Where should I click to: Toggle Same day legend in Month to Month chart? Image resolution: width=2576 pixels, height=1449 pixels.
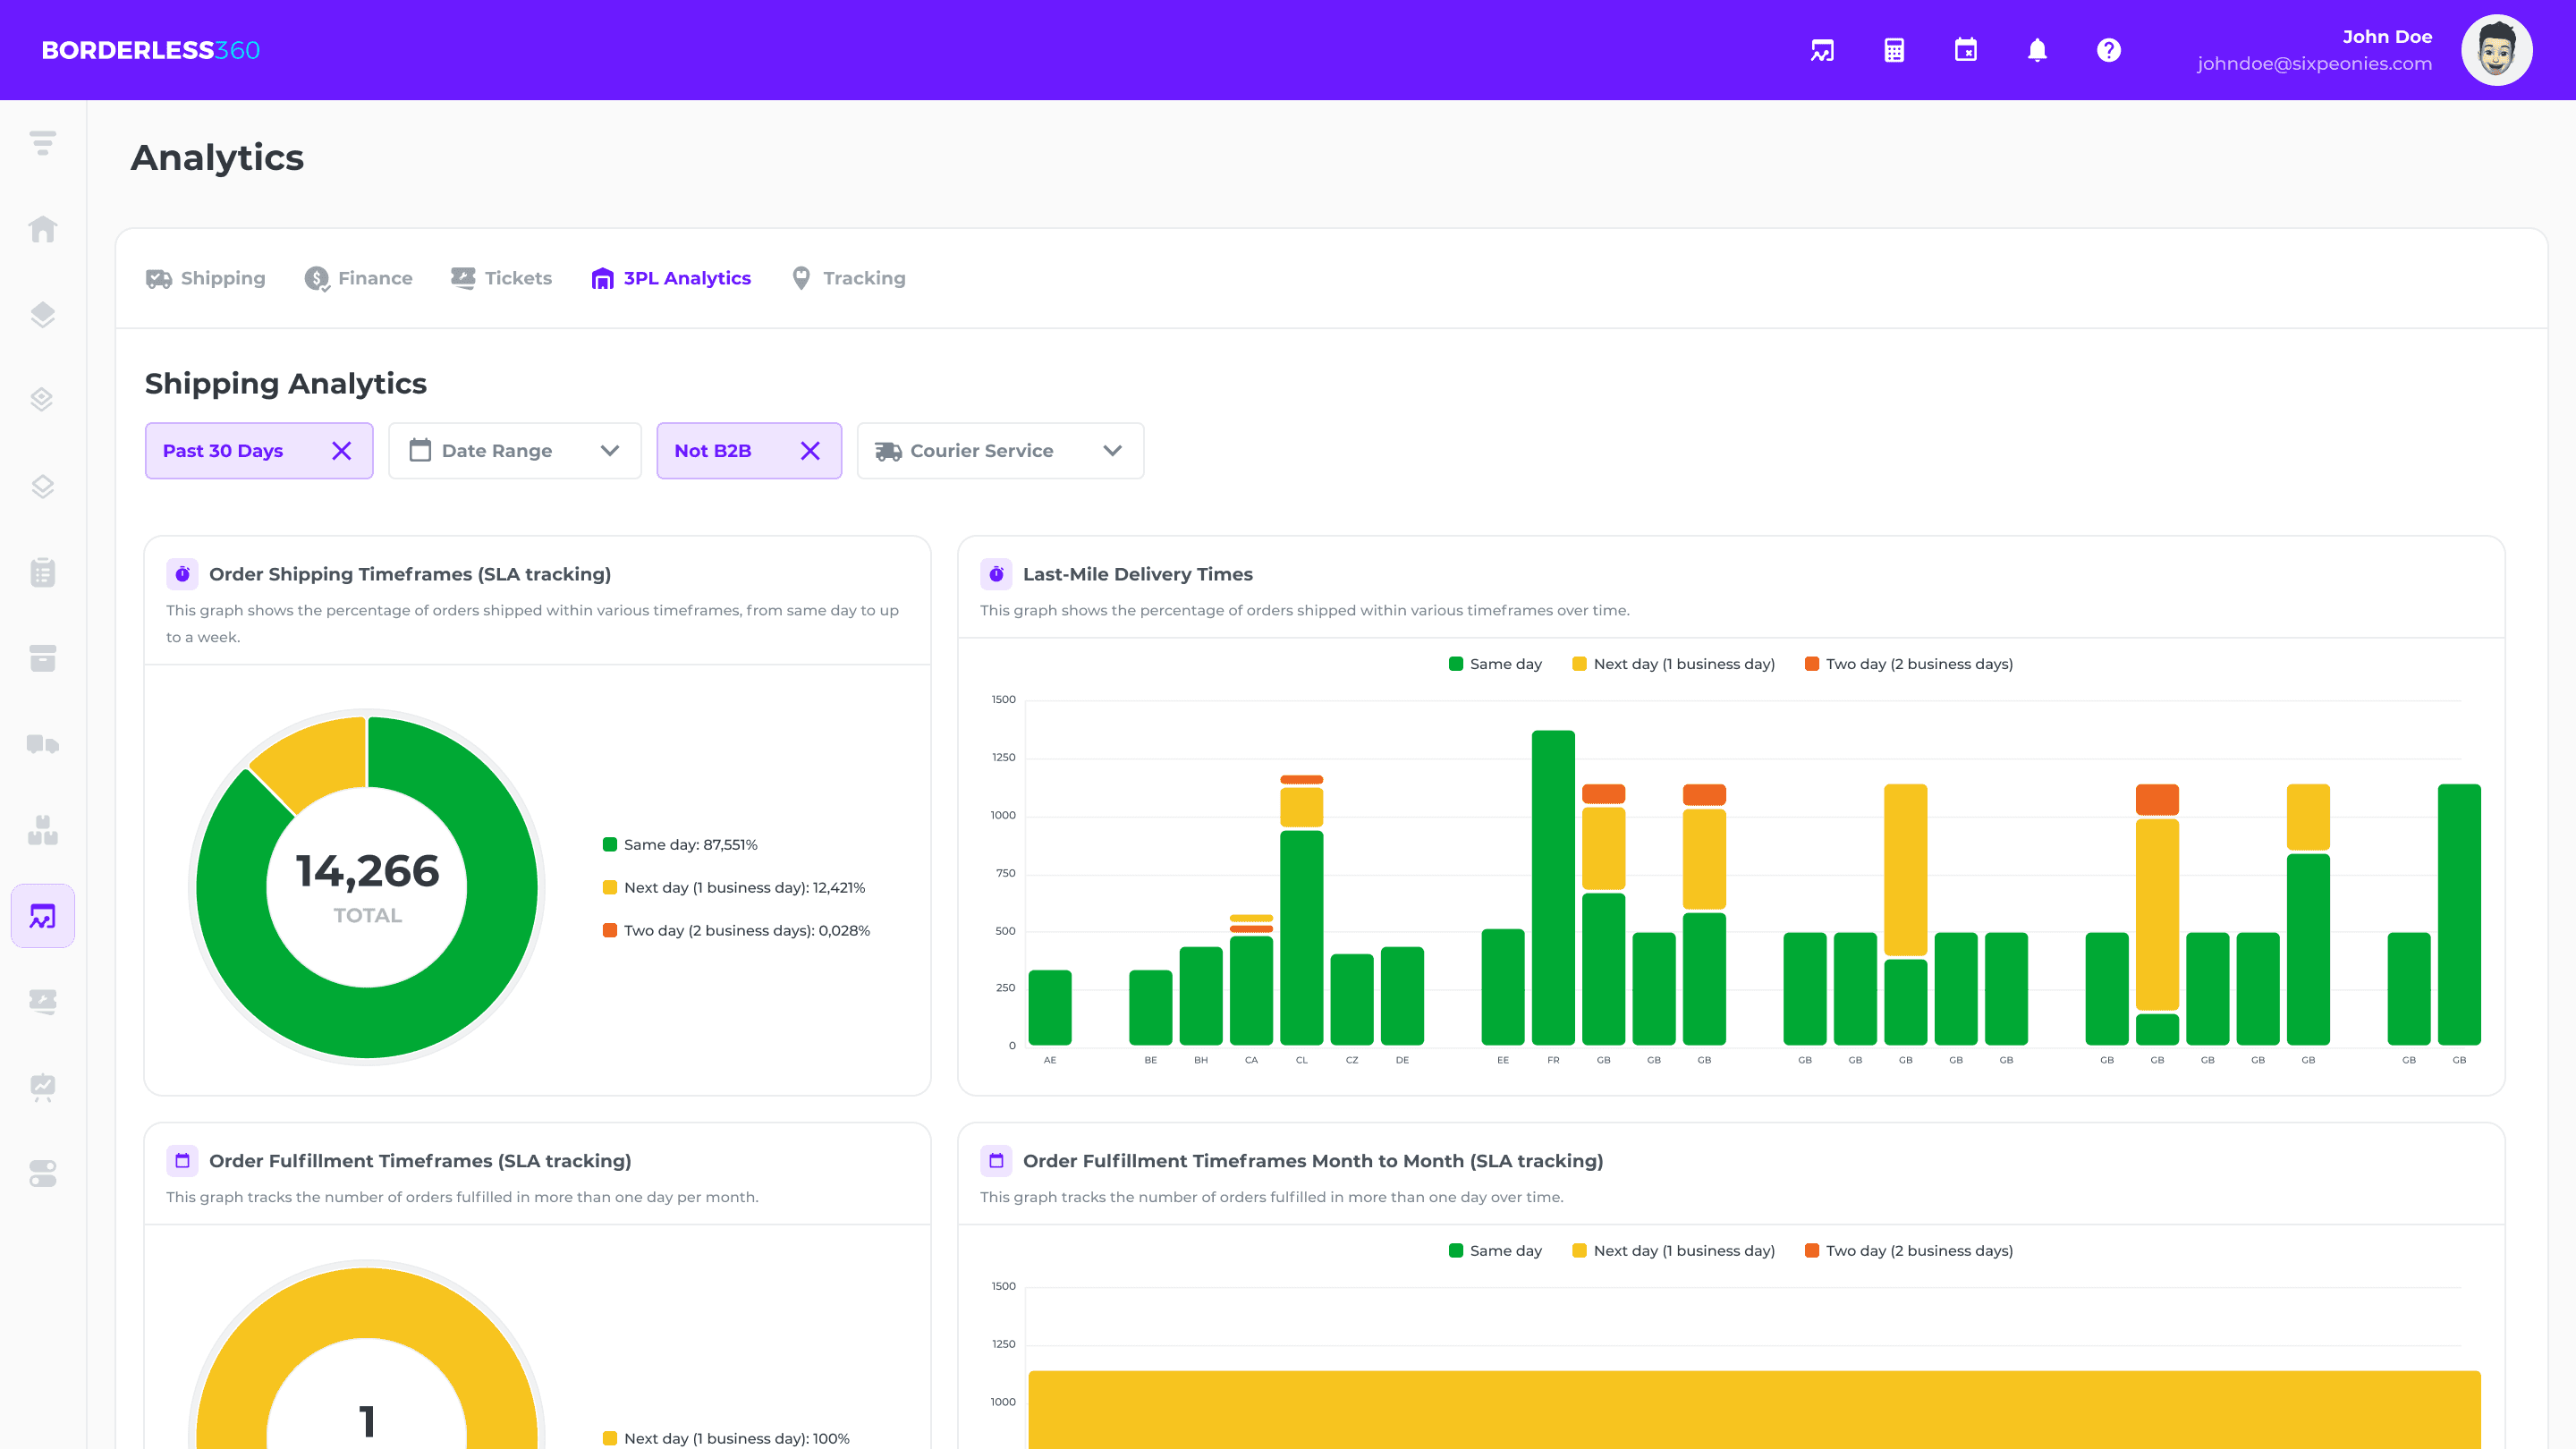click(x=1495, y=1251)
